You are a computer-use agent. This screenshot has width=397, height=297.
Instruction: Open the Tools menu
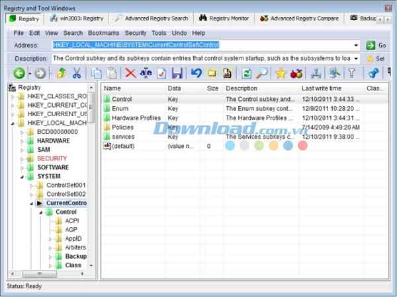(x=159, y=33)
